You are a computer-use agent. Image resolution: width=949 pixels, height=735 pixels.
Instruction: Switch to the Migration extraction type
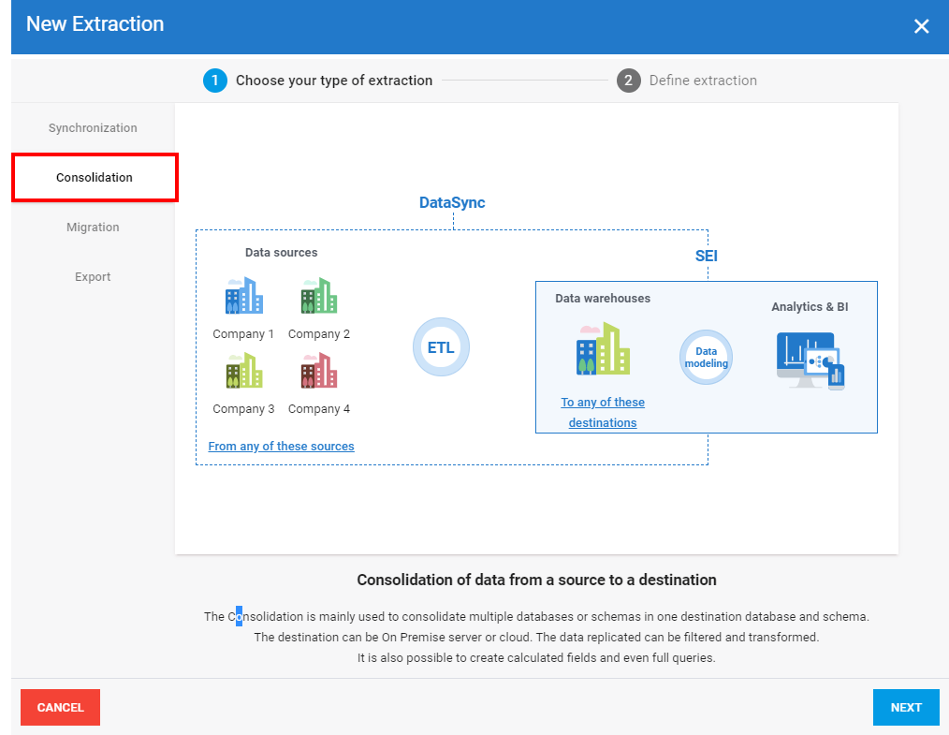93,228
